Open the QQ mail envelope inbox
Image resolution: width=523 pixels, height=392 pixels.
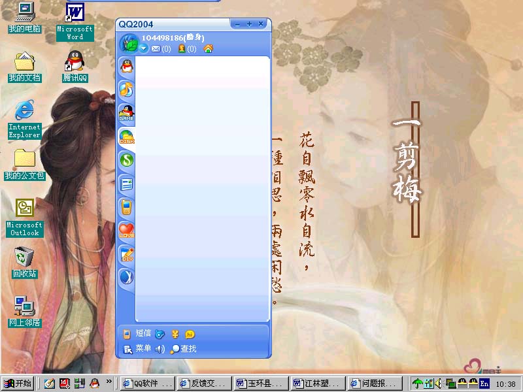pyautogui.click(x=156, y=49)
